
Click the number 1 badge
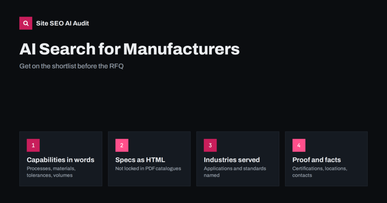pos(33,145)
